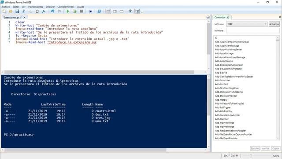Click the Copiar button
Screen dimensions: 282x159
275,148
